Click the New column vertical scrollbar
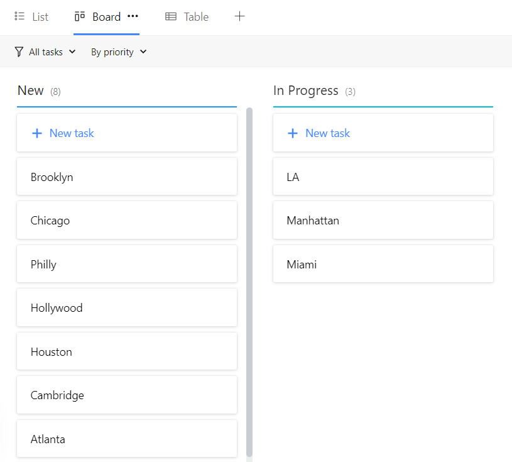 [x=249, y=282]
